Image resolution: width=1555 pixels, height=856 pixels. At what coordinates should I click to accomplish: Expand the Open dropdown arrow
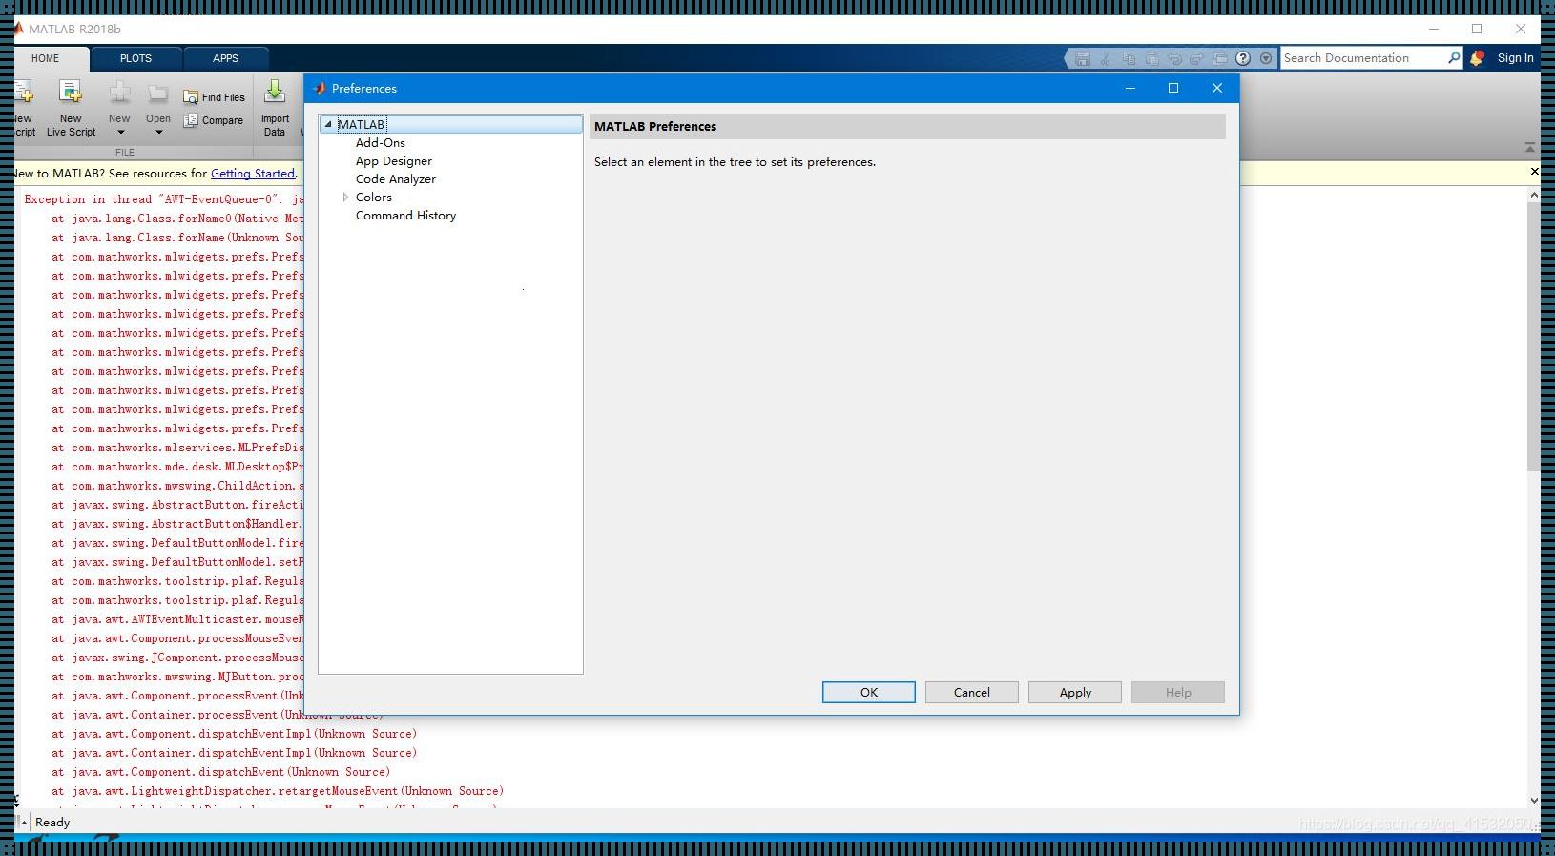tap(158, 133)
